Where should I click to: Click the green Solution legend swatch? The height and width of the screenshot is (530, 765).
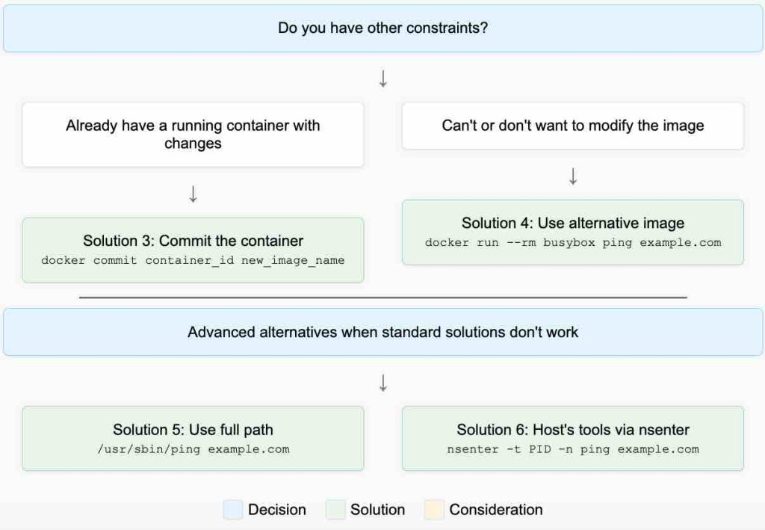[x=335, y=510]
